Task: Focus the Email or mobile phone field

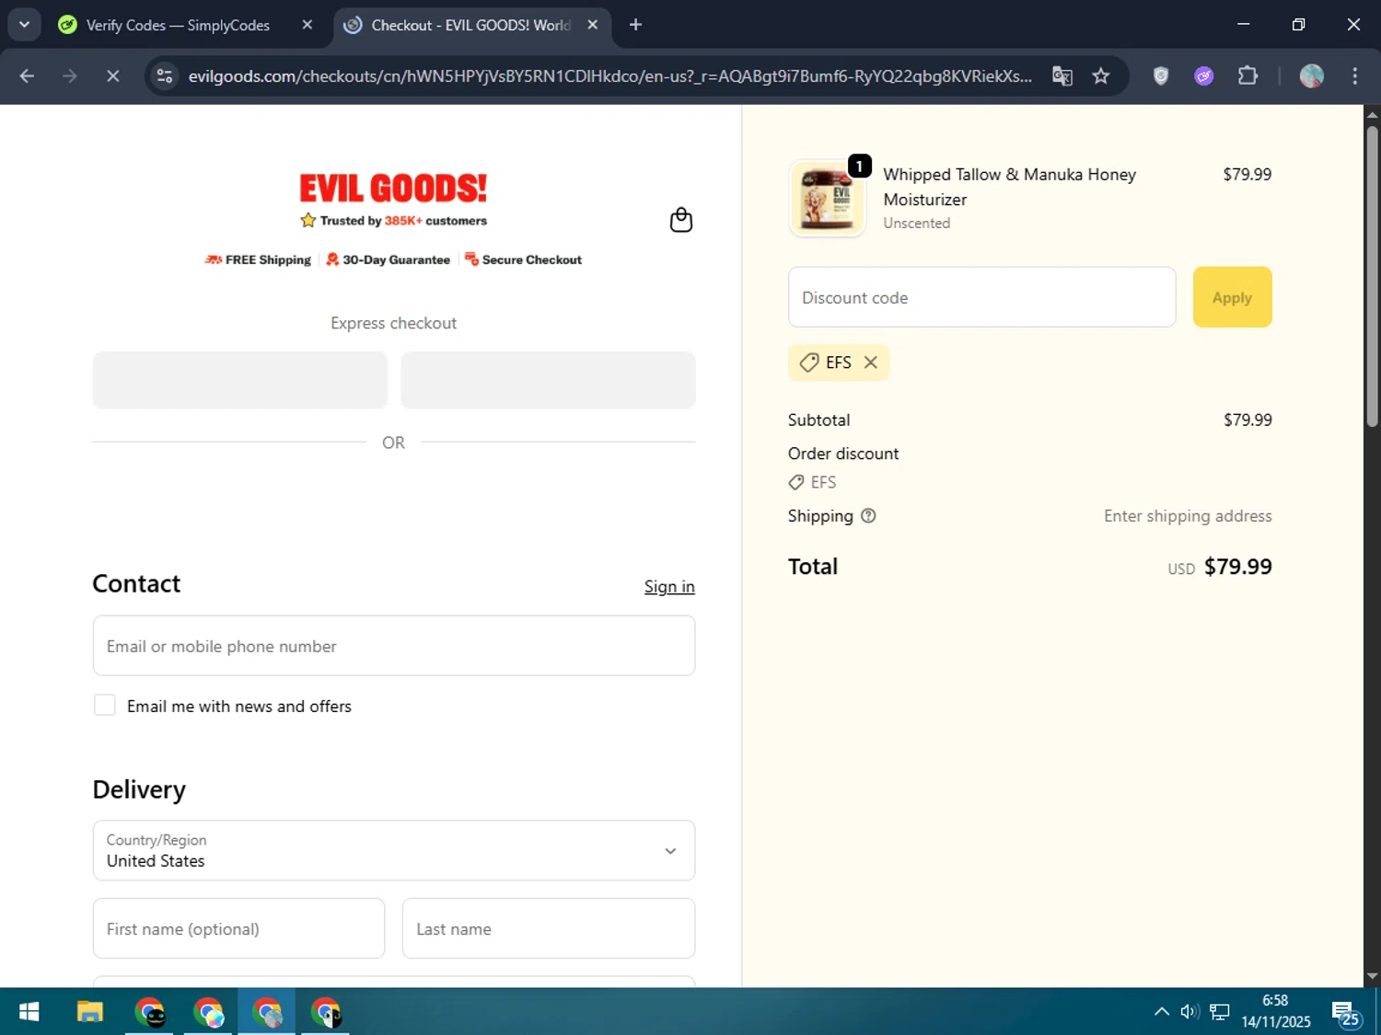Action: (x=394, y=646)
